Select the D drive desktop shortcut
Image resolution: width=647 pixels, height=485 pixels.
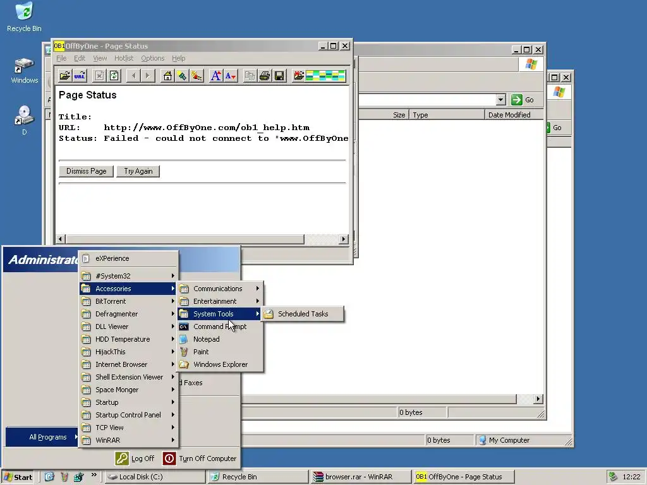(x=24, y=121)
